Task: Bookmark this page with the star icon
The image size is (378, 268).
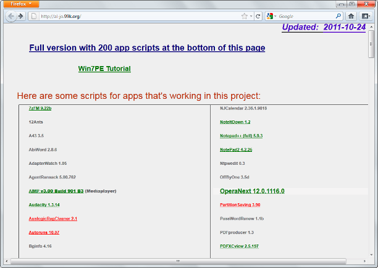Action: pyautogui.click(x=244, y=16)
